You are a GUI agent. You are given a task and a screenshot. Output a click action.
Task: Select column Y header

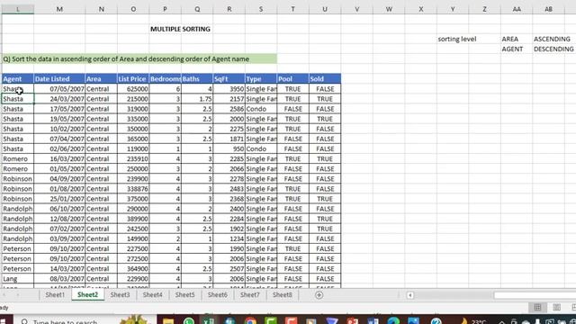(x=453, y=9)
